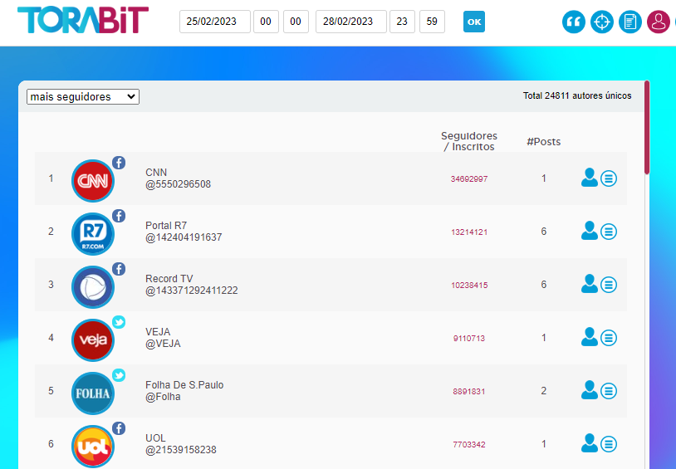Click the handle '@Folha'

(163, 397)
